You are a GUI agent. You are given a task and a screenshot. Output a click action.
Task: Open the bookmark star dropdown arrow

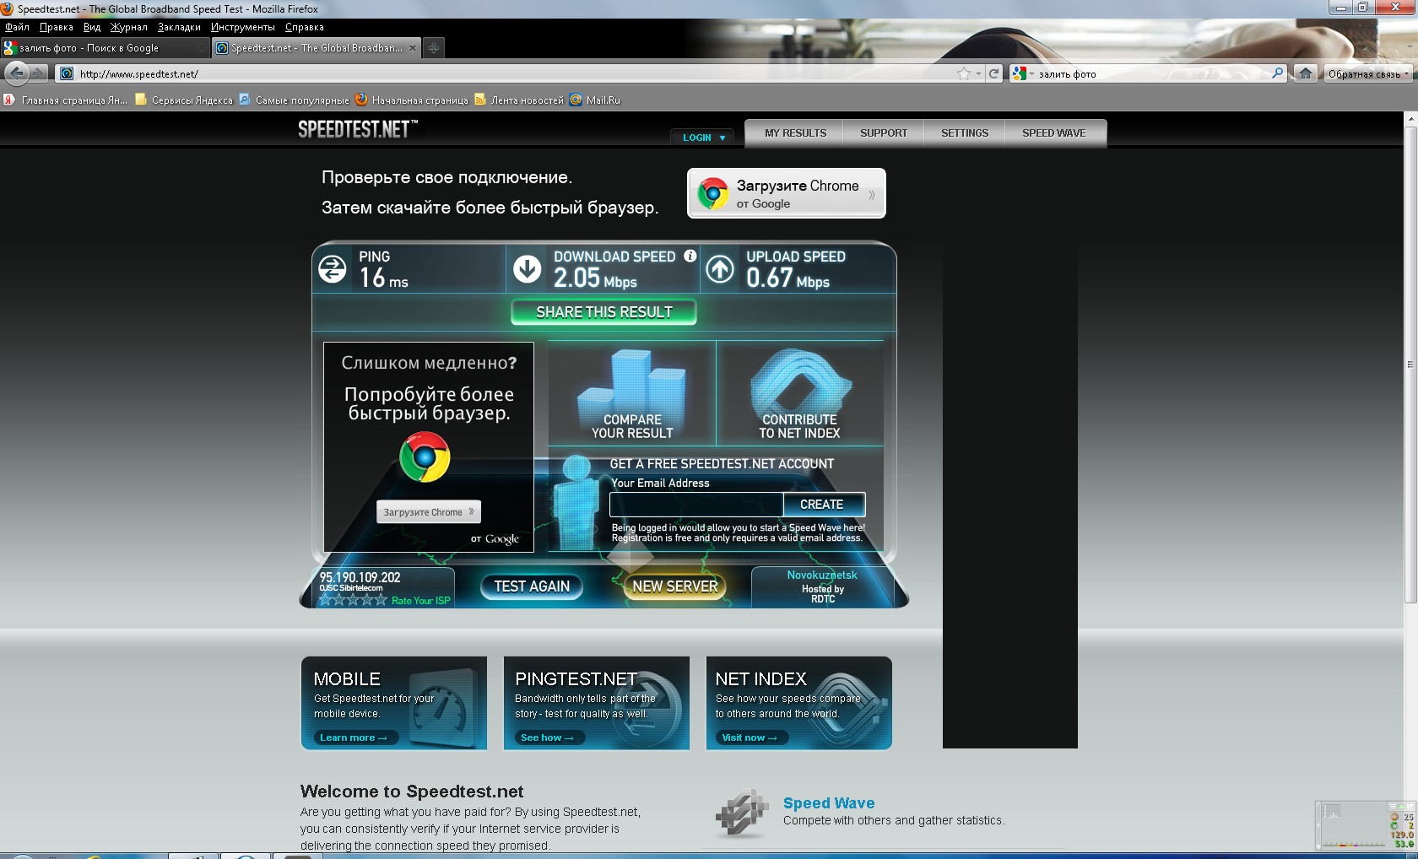[978, 73]
